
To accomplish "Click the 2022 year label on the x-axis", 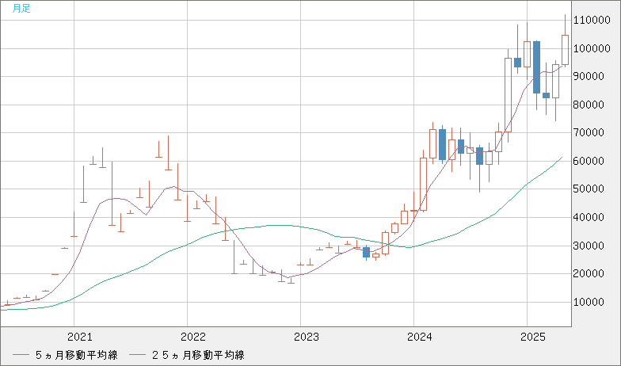I will pyautogui.click(x=193, y=337).
